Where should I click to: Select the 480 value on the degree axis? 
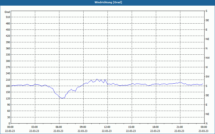click(x=8, y=24)
